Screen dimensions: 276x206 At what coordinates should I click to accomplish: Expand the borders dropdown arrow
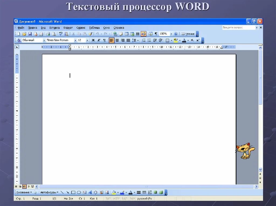click(171, 40)
